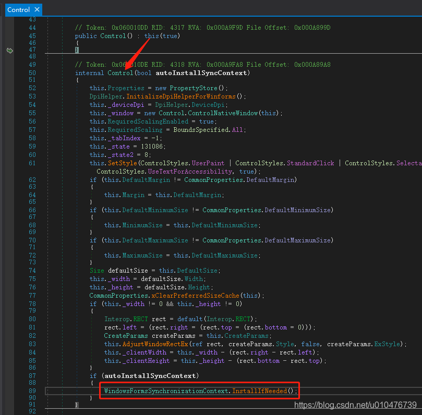Close the Control tab

click(x=37, y=10)
